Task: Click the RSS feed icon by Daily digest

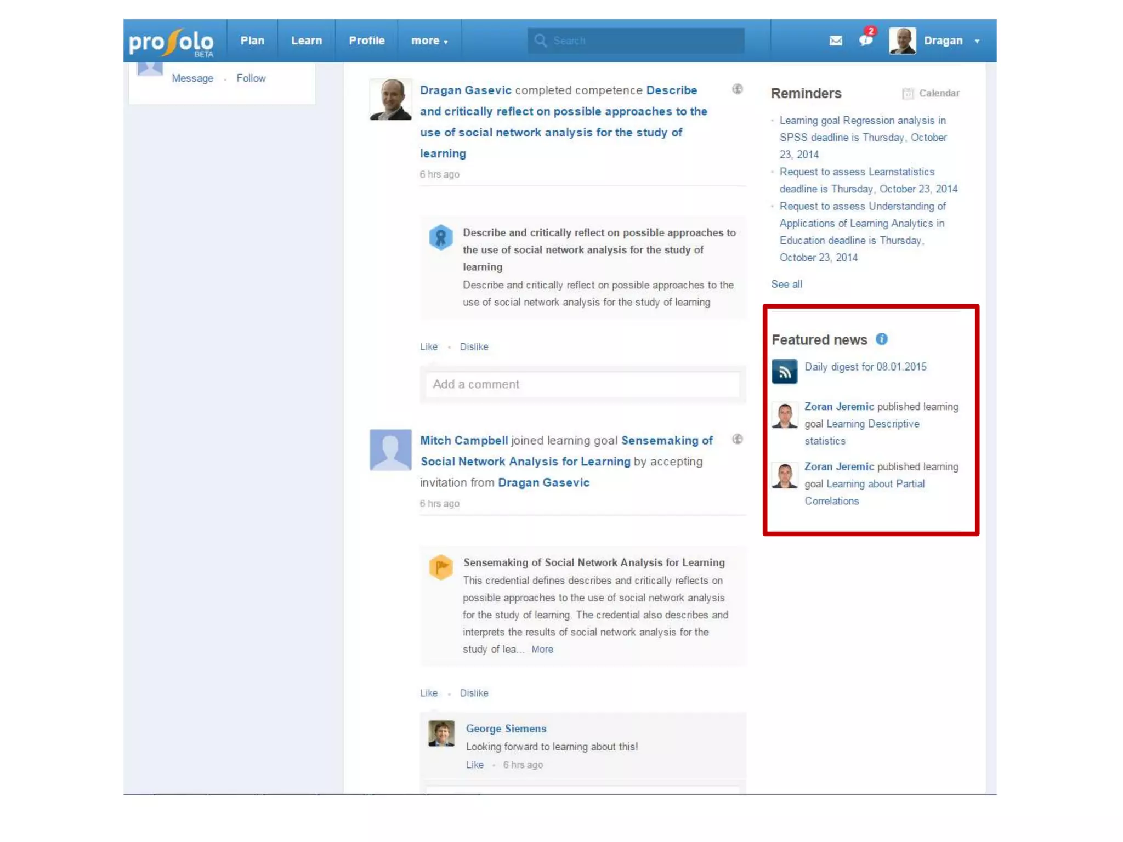Action: point(784,372)
